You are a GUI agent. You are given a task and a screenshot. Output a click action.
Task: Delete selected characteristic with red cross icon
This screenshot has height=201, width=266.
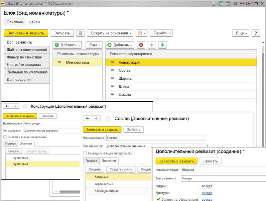tap(141, 45)
